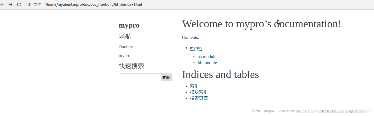Viewport: 374px width, 116px height.
Task: Open the 模块索引 module index link
Action: tap(199, 92)
